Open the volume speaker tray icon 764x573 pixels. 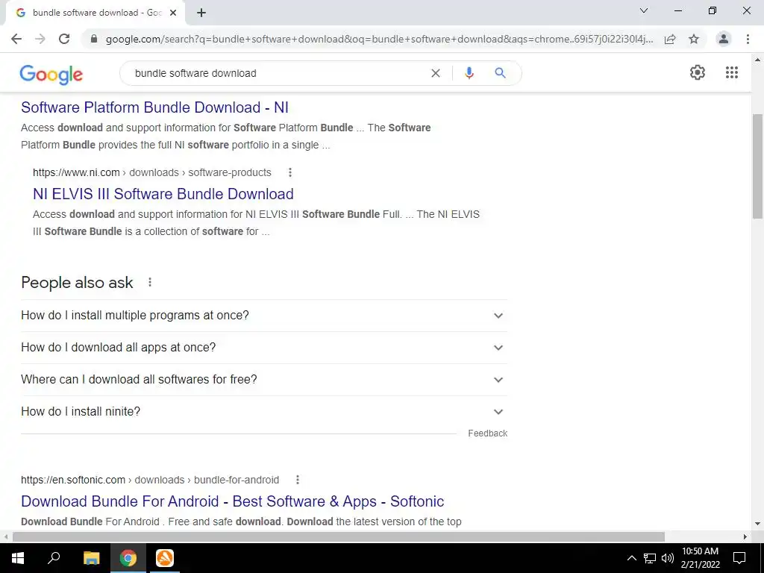coord(668,558)
